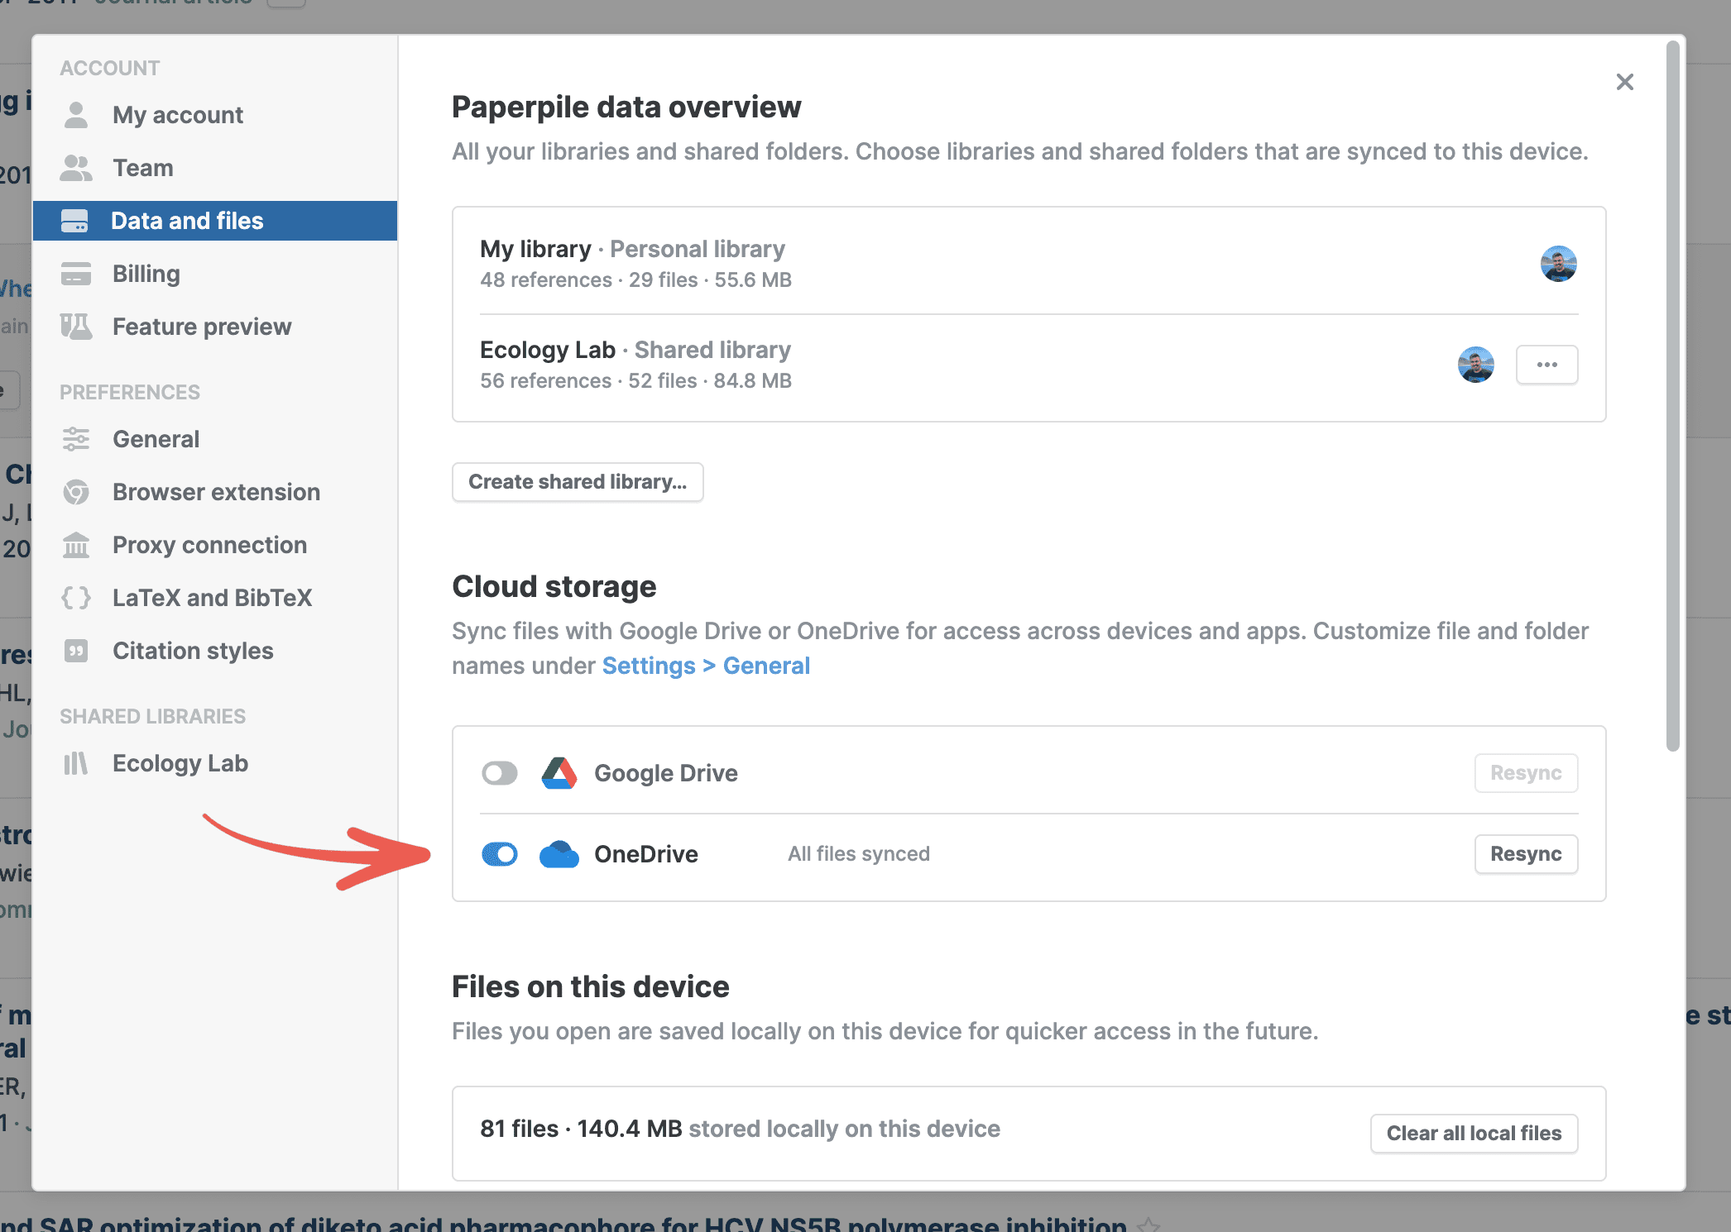
Task: Open Browser extension preferences
Action: (x=215, y=492)
